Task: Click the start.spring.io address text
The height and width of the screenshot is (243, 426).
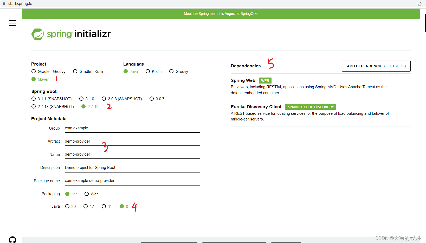Action: (x=20, y=4)
